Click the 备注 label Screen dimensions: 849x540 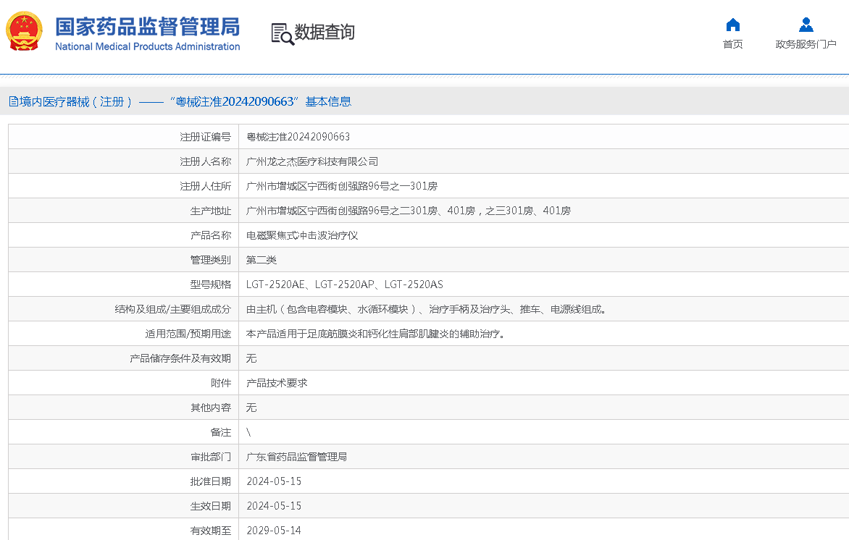[x=221, y=432]
